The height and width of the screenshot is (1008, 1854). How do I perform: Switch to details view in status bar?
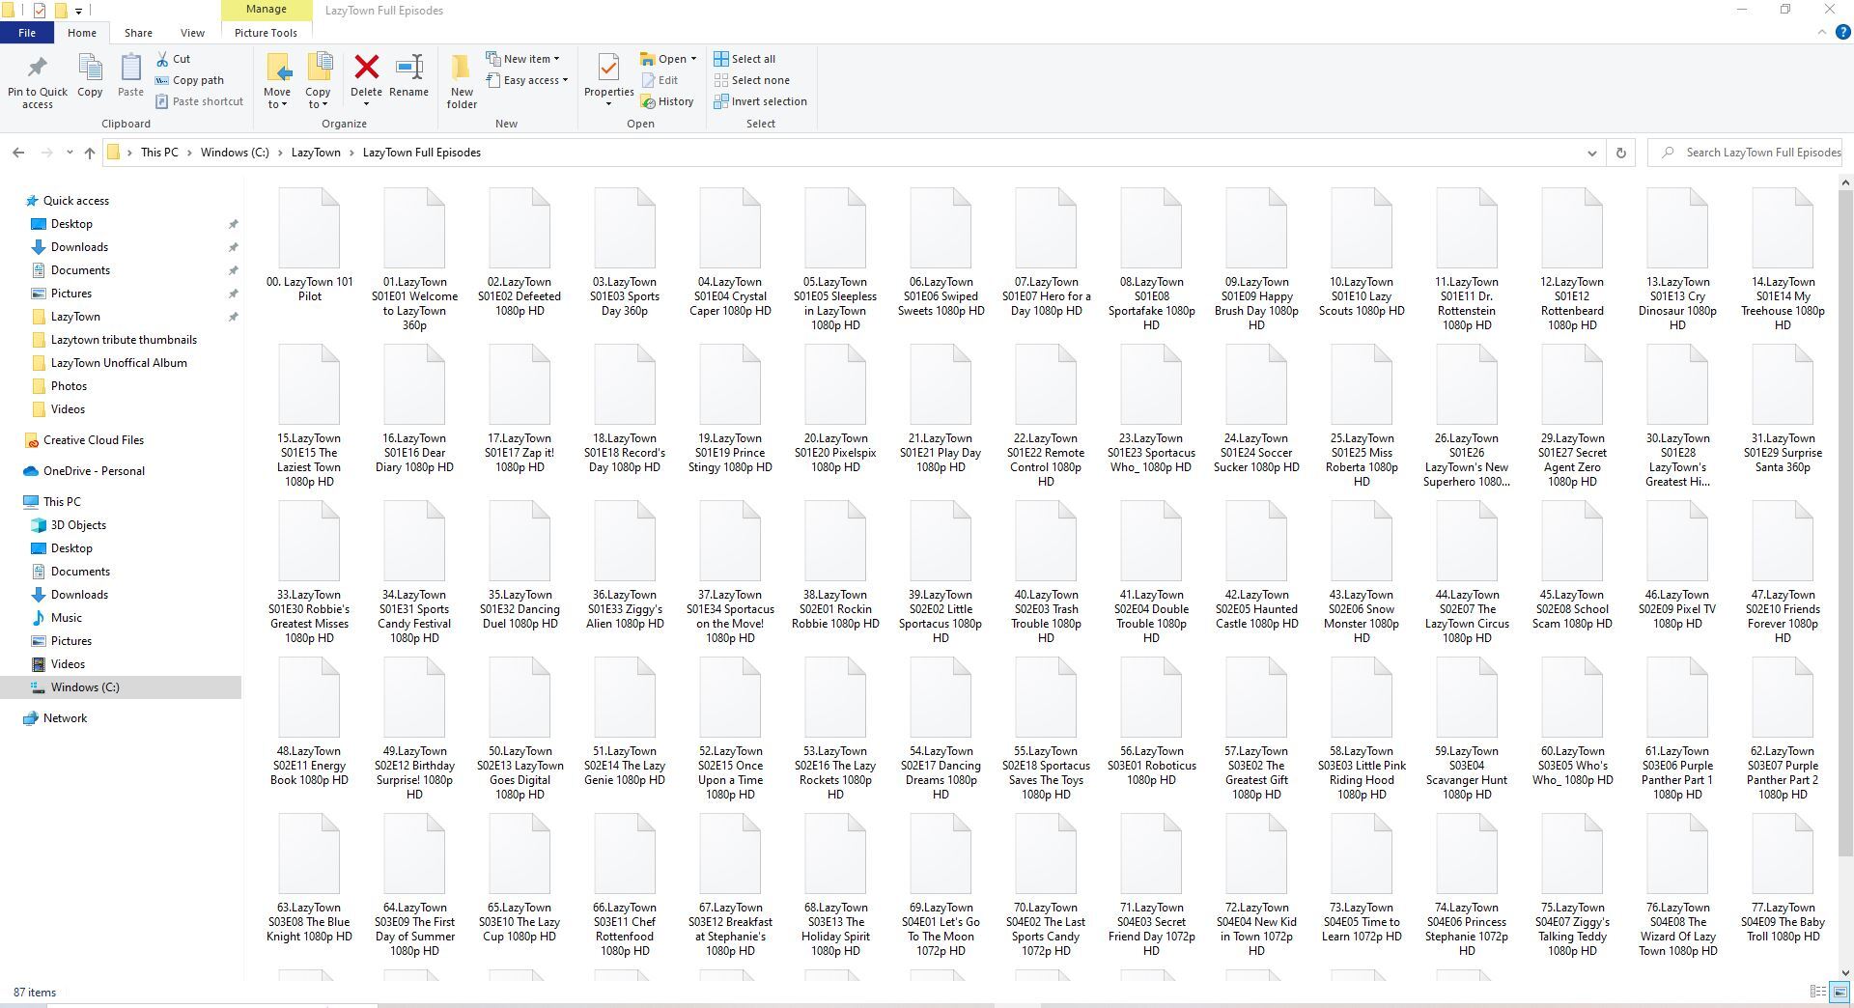[x=1817, y=992]
